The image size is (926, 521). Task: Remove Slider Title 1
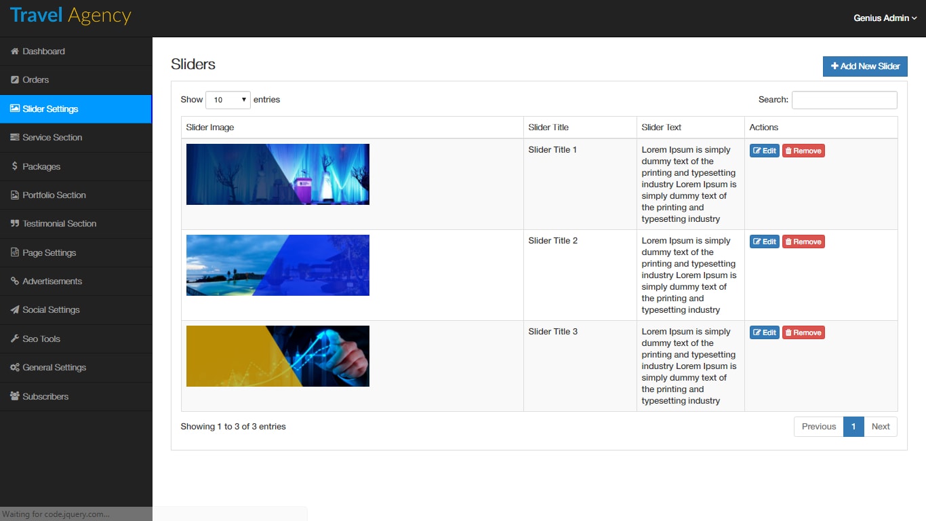tap(803, 151)
